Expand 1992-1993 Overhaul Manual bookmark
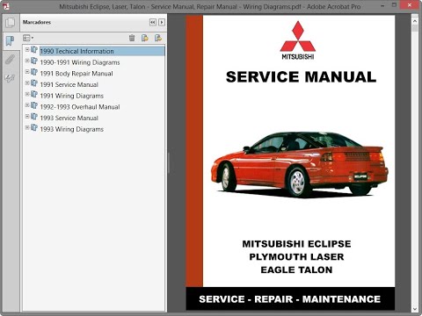Image resolution: width=422 pixels, height=316 pixels. [x=27, y=105]
